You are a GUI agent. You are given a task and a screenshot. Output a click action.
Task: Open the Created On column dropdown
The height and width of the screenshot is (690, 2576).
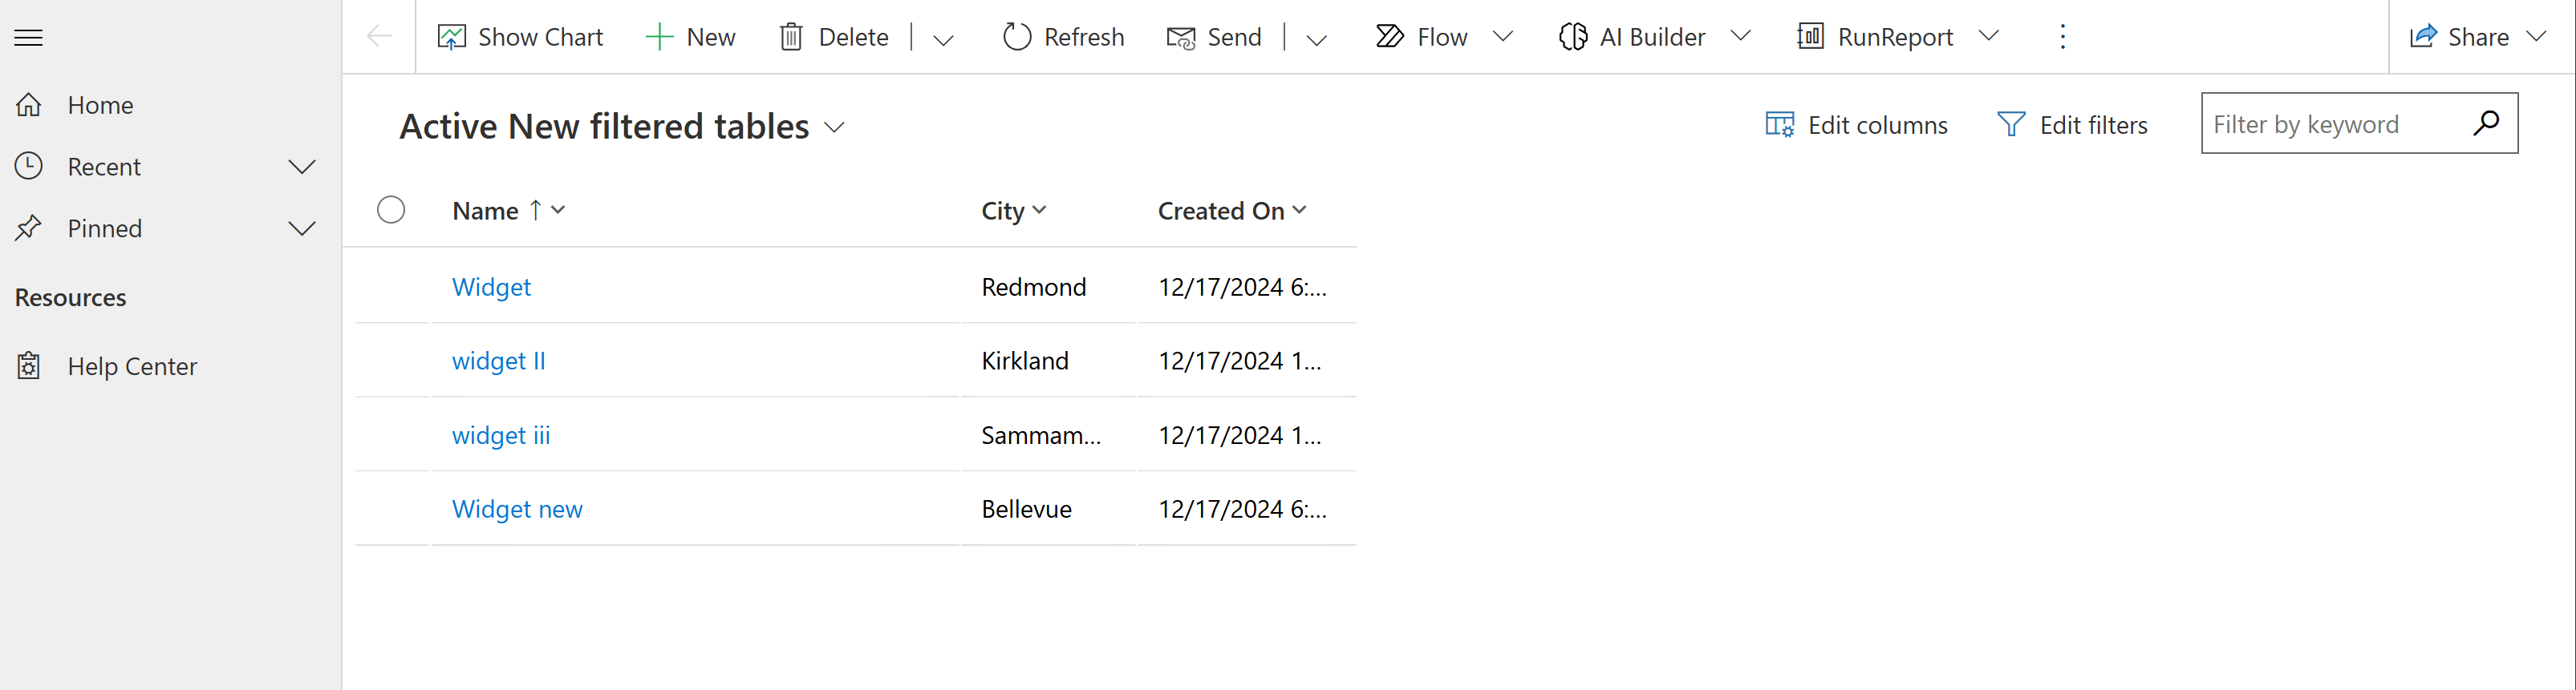[1299, 210]
